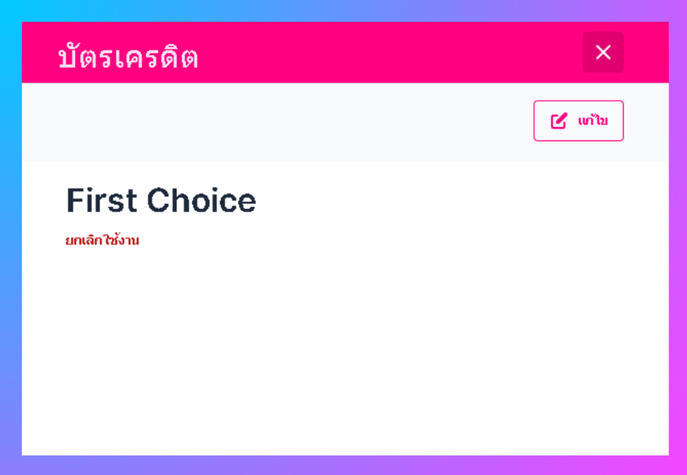The image size is (687, 475).
Task: Click the red ยกเลิกใช้งาน status text
Action: pos(102,240)
